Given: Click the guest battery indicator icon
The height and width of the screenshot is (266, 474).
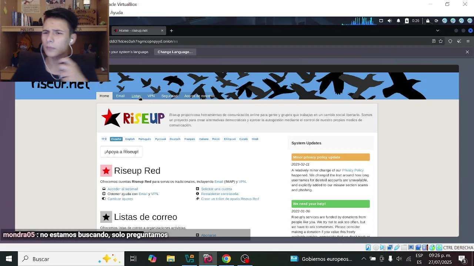Looking at the screenshot, I should point(407,21).
